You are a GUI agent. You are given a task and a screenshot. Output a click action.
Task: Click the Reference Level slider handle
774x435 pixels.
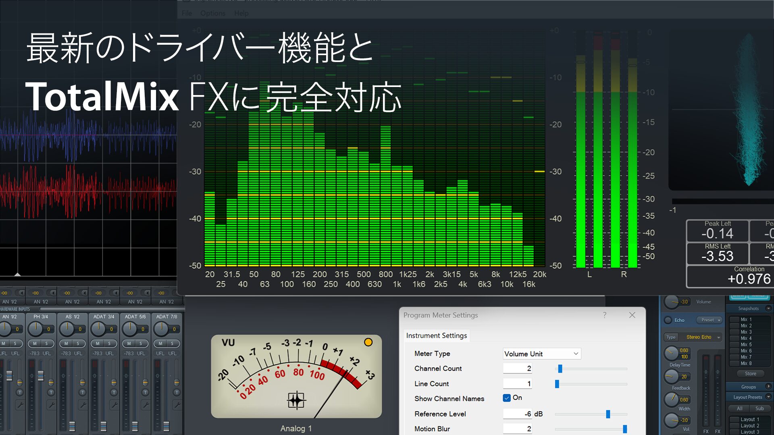pyautogui.click(x=608, y=414)
